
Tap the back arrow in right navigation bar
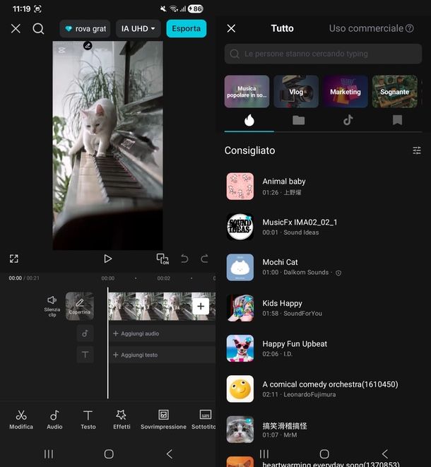[x=385, y=454]
